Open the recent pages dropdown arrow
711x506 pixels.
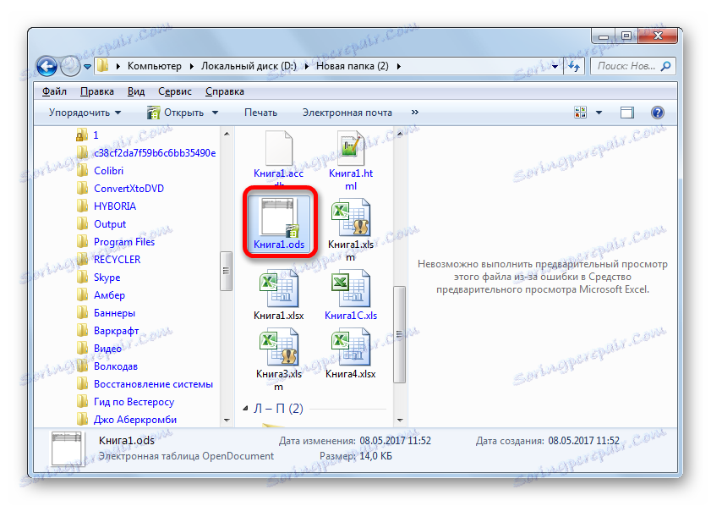pyautogui.click(x=88, y=67)
